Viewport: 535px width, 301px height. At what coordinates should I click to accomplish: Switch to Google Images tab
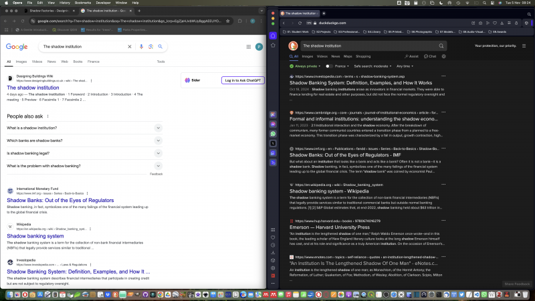pyautogui.click(x=21, y=62)
